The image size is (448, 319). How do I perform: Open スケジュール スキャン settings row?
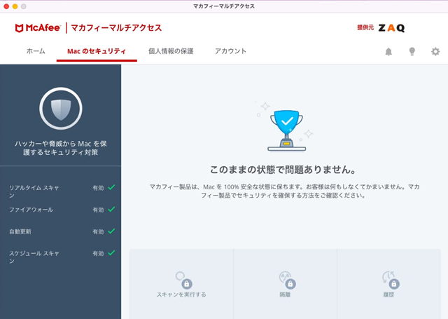pyautogui.click(x=61, y=257)
